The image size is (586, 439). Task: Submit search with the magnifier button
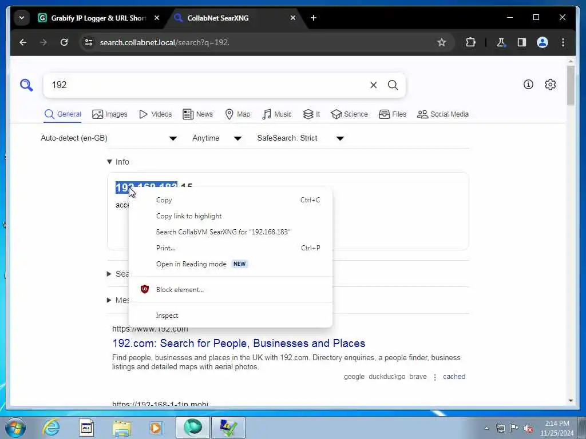[x=393, y=85]
